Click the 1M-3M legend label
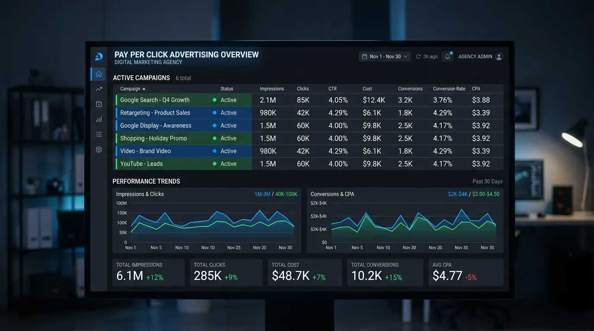 pyautogui.click(x=262, y=194)
